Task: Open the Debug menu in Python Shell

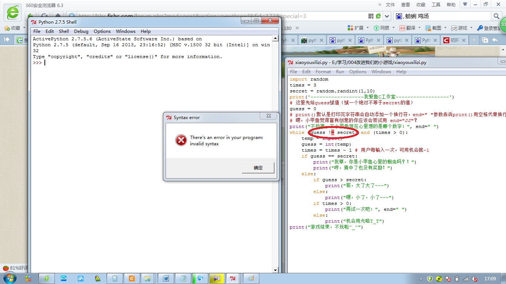Action: [x=81, y=31]
